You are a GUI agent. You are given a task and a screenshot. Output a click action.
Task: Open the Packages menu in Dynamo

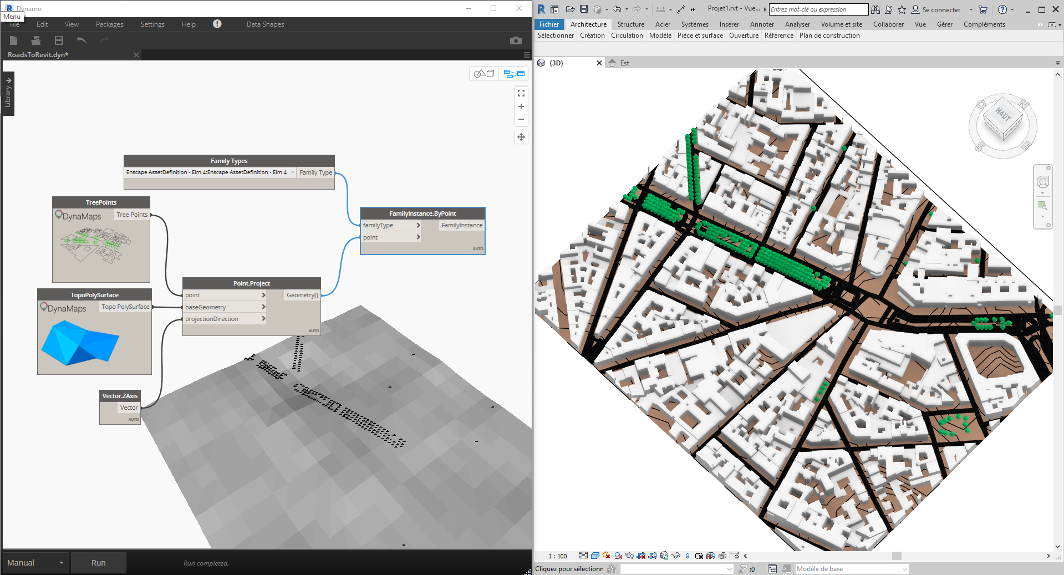pyautogui.click(x=109, y=24)
